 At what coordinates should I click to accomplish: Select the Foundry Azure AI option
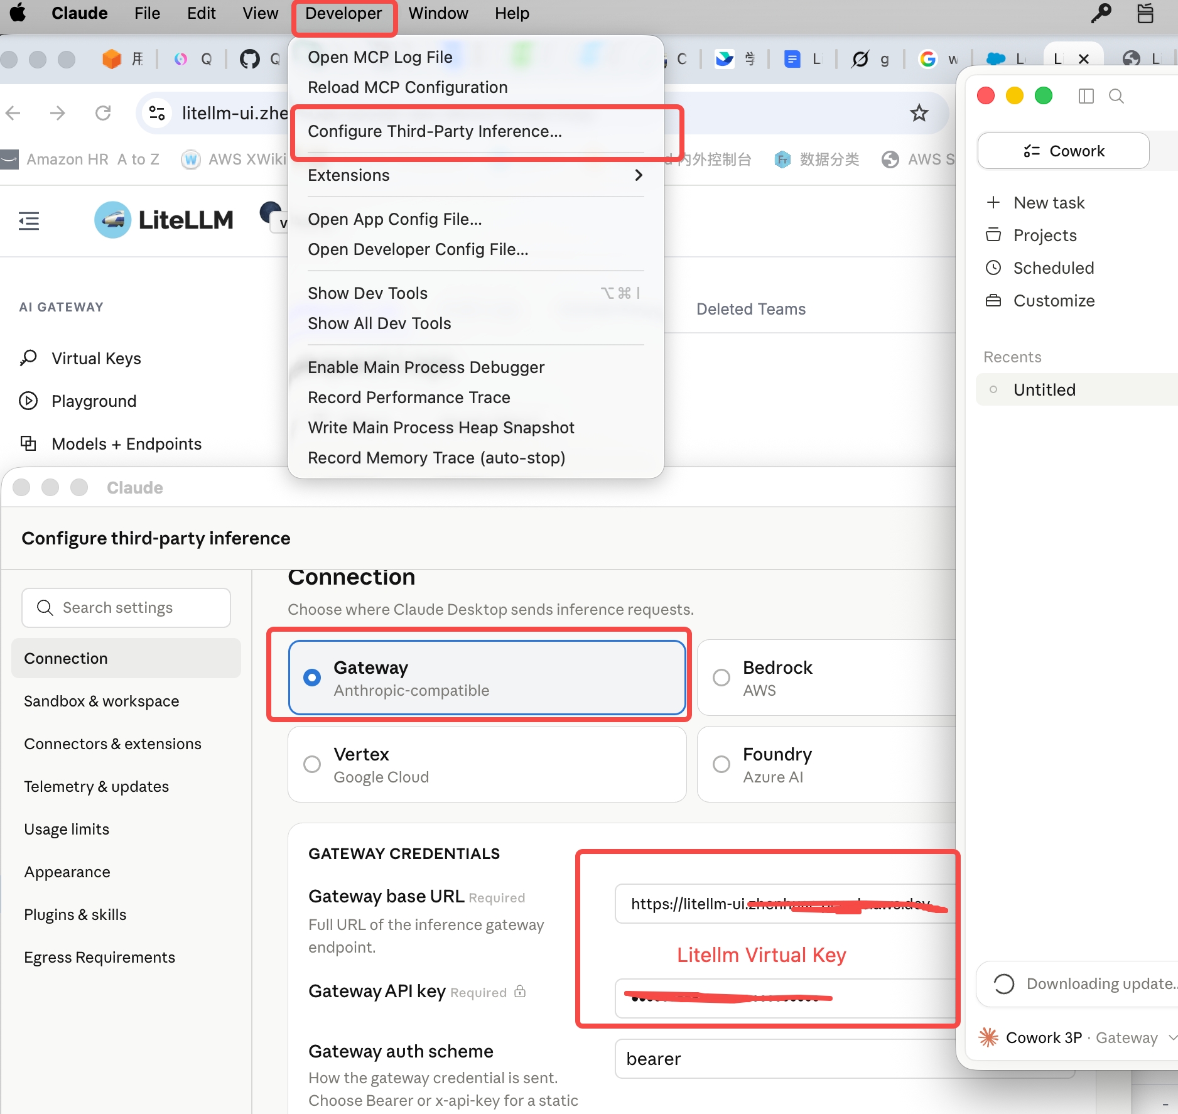pos(827,764)
